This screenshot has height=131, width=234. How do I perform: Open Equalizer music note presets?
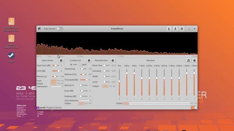coord(188,60)
